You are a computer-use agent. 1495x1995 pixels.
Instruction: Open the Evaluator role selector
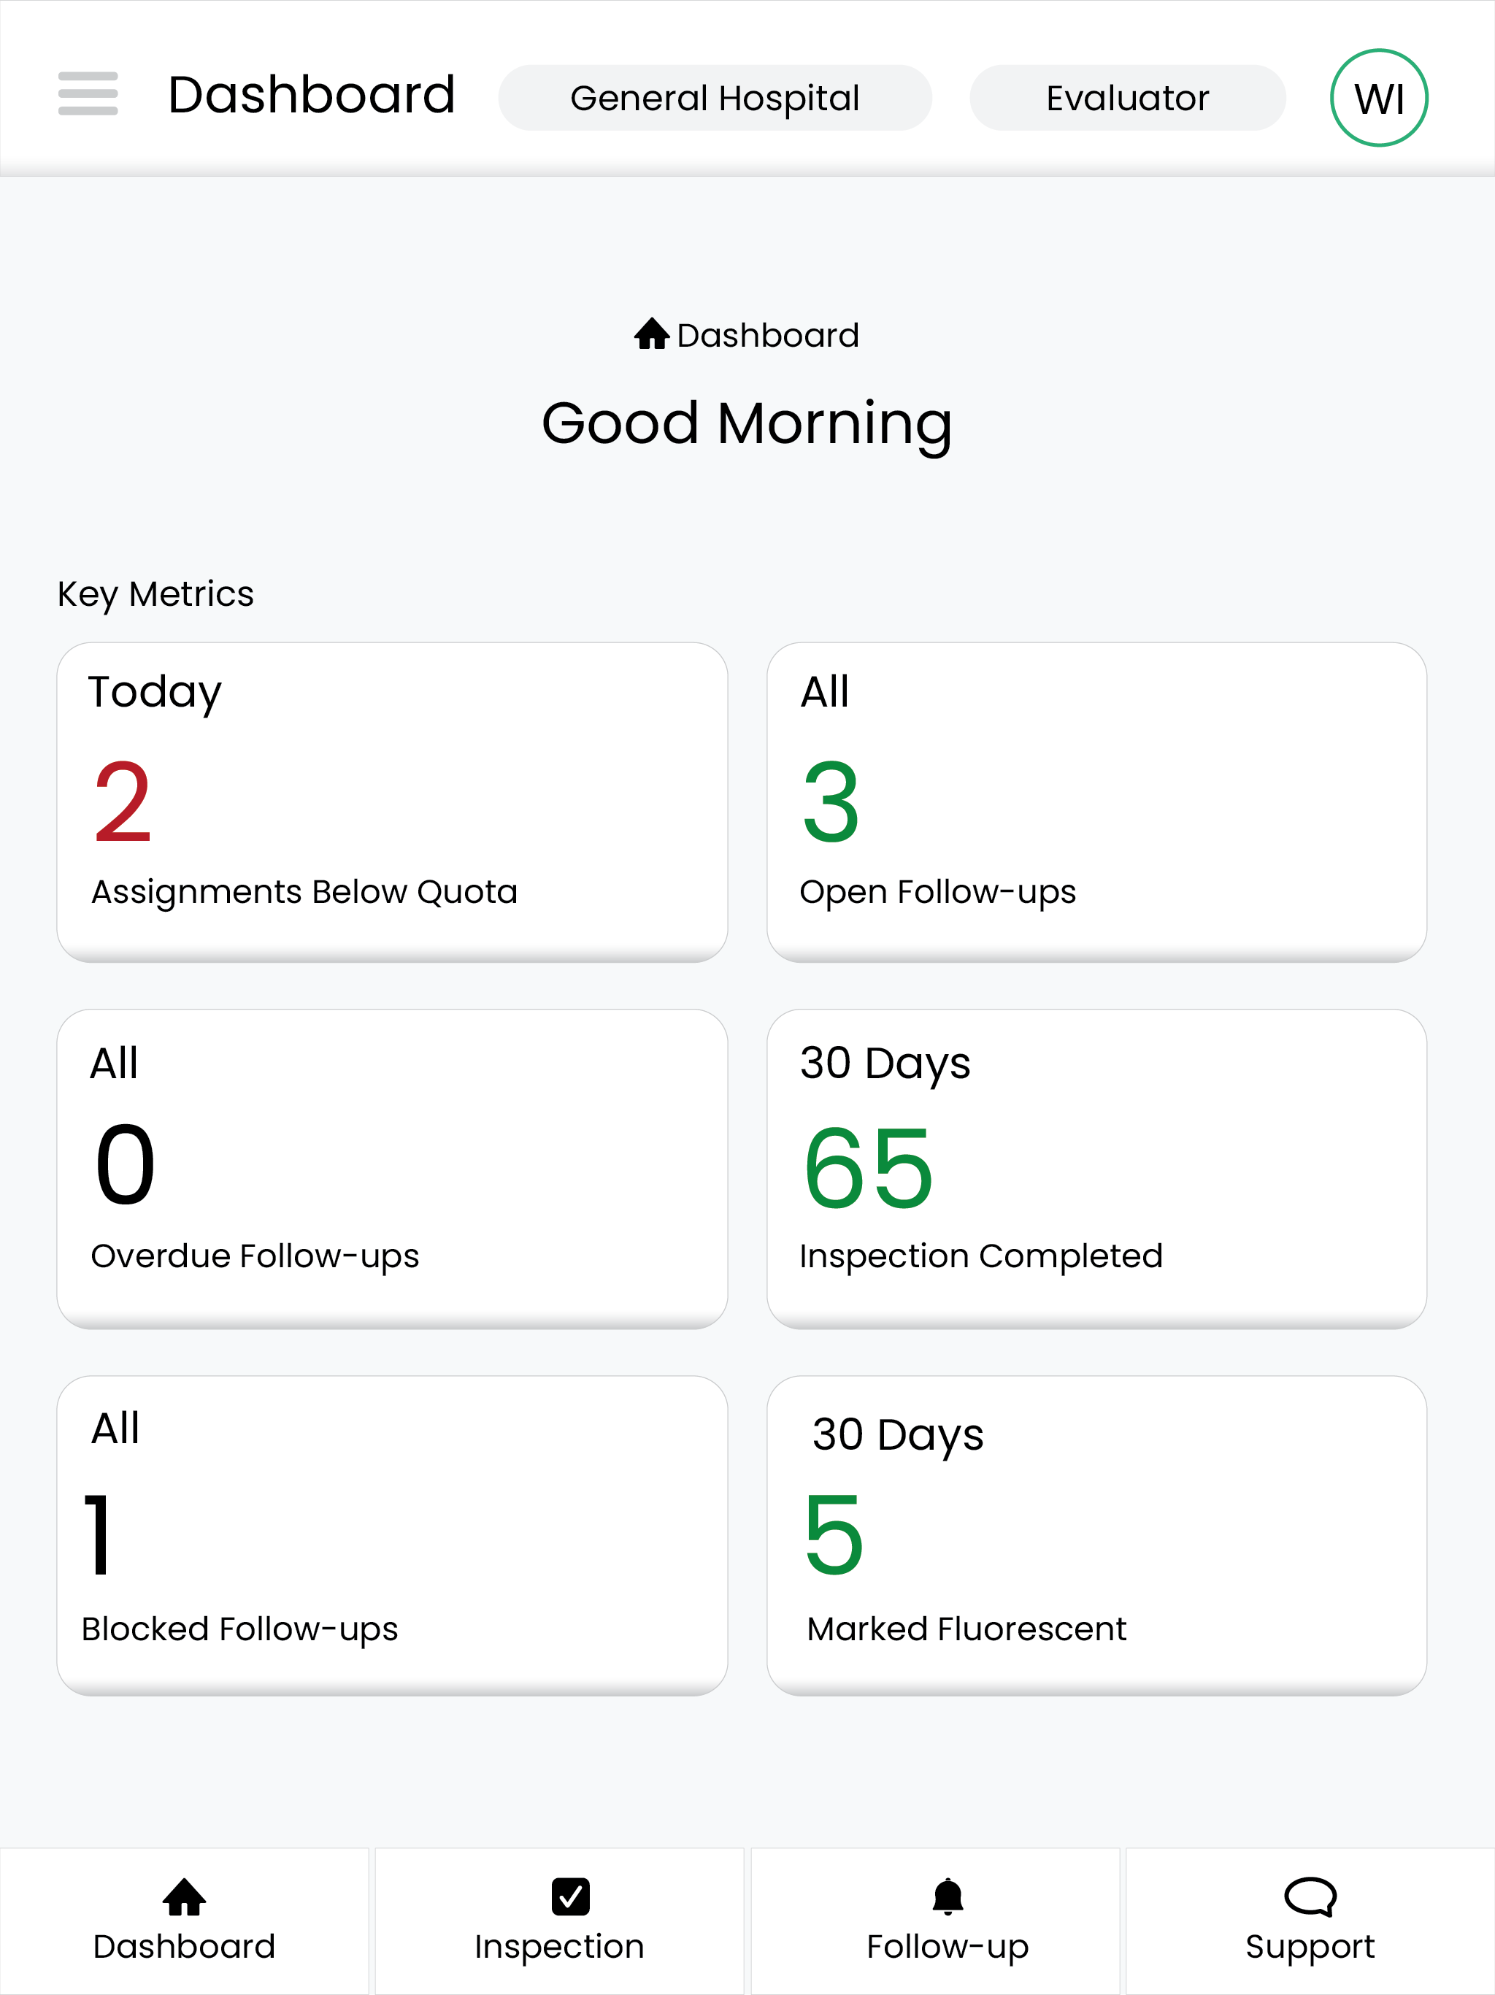coord(1127,97)
